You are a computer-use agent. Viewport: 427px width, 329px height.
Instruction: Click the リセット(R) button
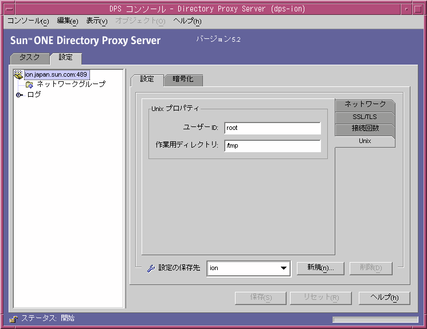pyautogui.click(x=321, y=298)
